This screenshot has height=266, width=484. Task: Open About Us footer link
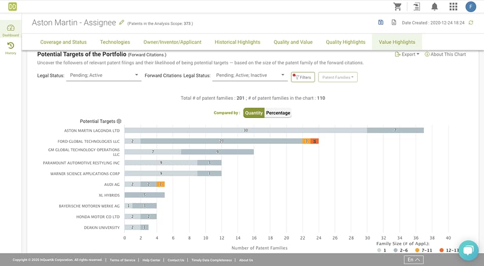(x=246, y=260)
